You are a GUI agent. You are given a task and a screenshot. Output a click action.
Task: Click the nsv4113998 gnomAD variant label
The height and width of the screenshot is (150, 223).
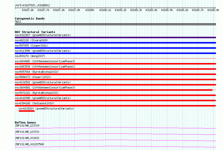click(43, 51)
